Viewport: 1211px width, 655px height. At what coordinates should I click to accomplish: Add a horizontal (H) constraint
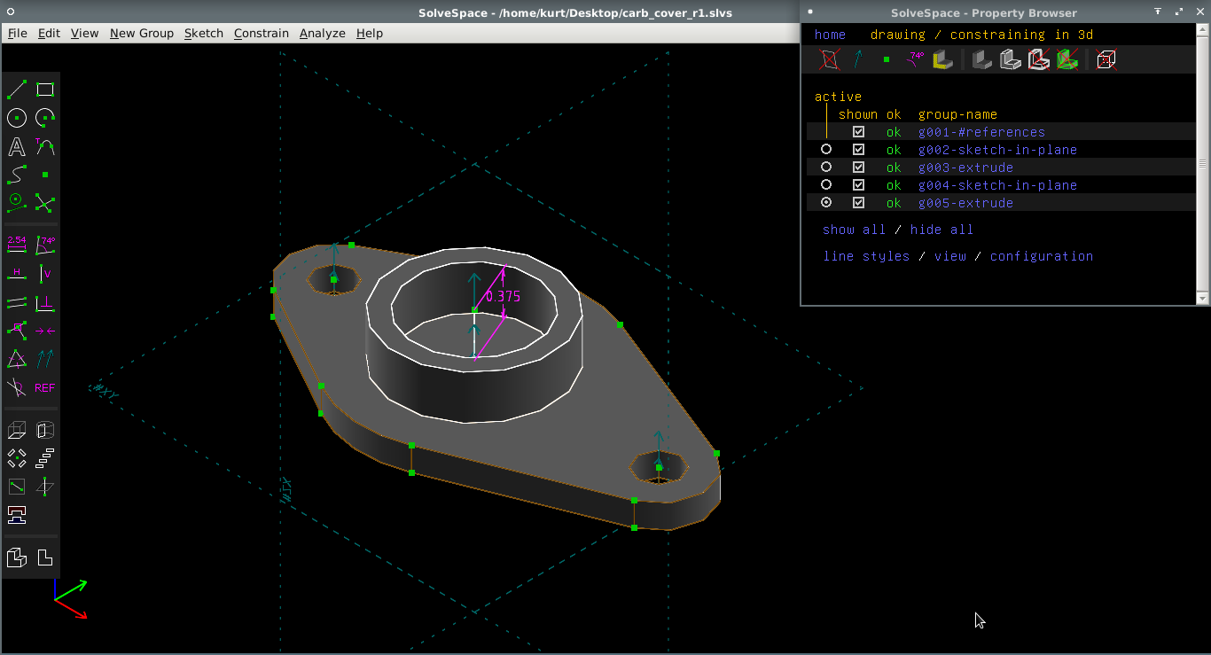(x=17, y=274)
